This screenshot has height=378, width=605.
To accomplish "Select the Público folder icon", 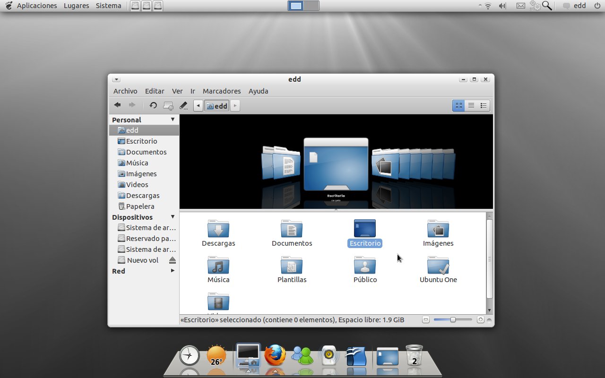I will click(365, 265).
